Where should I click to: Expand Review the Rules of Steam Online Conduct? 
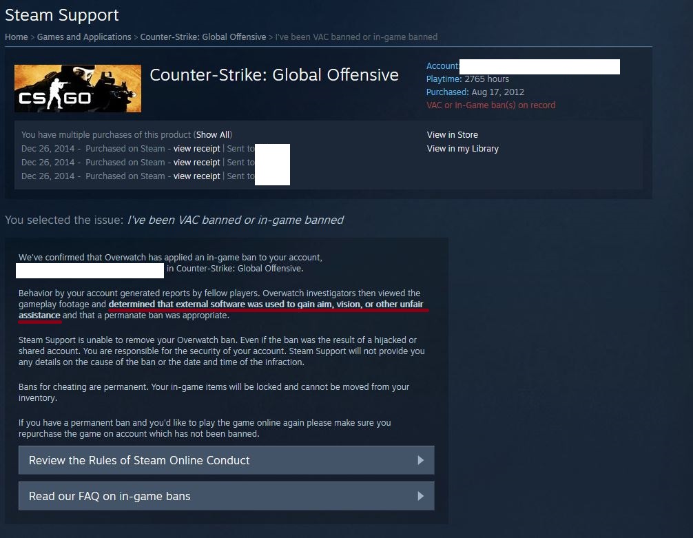tap(226, 460)
